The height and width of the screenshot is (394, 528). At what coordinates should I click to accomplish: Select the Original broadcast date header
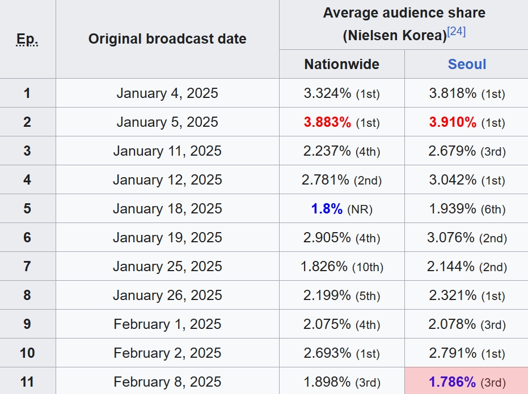167,39
